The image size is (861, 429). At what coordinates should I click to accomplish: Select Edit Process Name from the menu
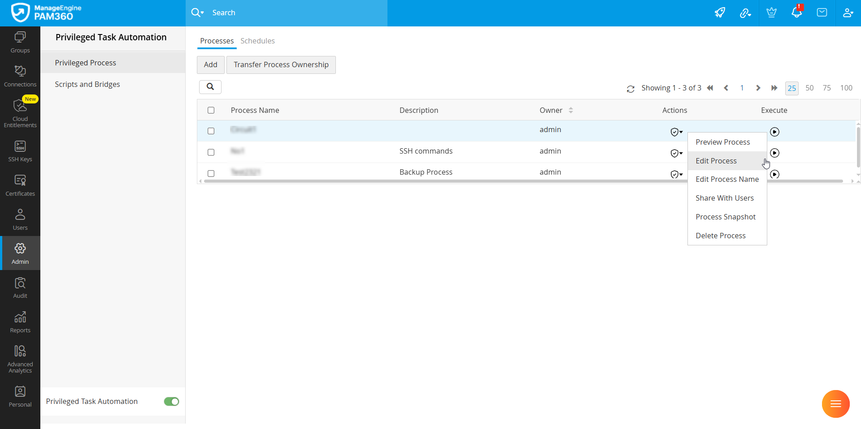(727, 179)
